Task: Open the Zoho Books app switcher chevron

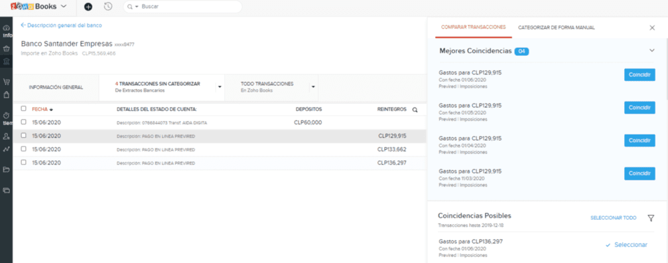Action: pos(64,7)
